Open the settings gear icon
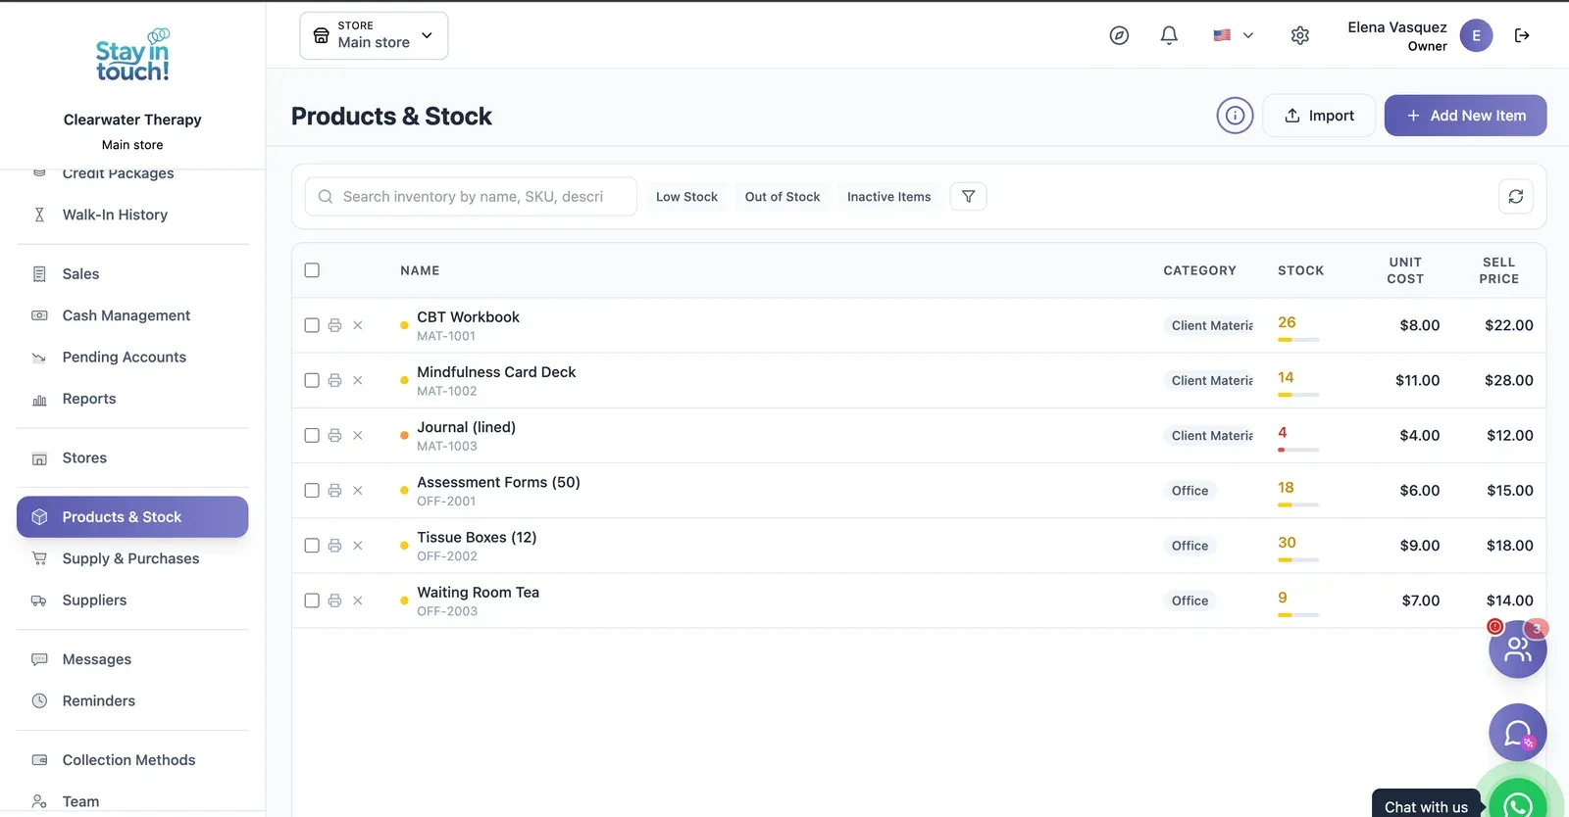This screenshot has height=817, width=1569. point(1300,35)
